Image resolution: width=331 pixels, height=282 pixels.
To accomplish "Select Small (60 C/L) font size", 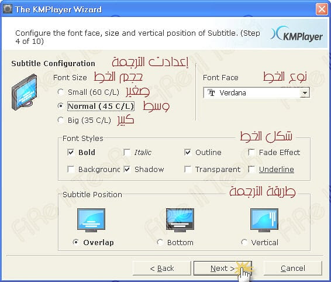I will click(x=61, y=92).
